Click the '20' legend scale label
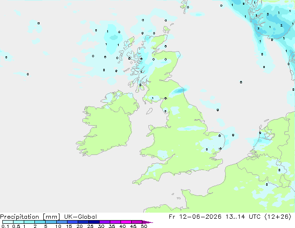This screenshot has height=228, width=295. (x=80, y=226)
